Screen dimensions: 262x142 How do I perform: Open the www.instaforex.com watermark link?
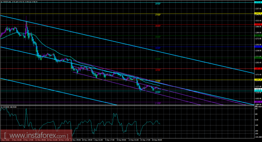pyautogui.click(x=36, y=135)
